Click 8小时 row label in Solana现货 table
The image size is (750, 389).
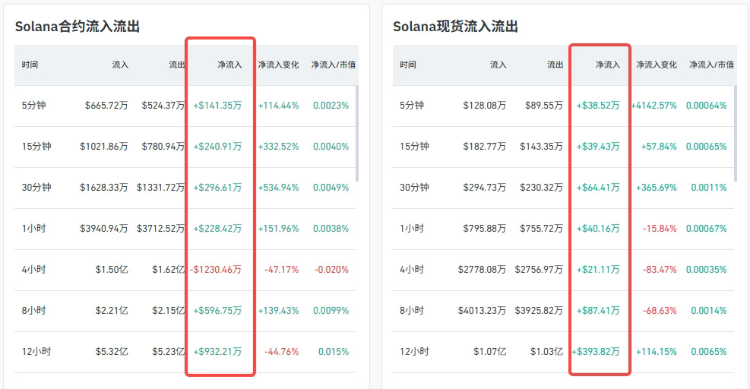pos(412,311)
